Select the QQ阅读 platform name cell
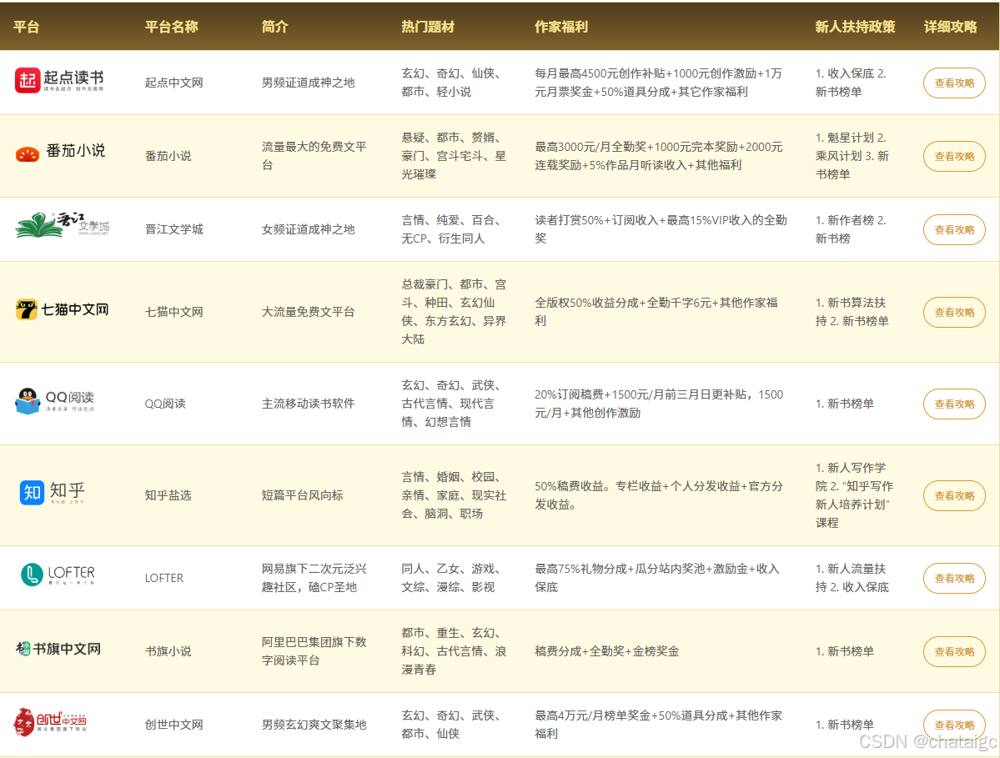Image resolution: width=1000 pixels, height=758 pixels. coord(165,404)
